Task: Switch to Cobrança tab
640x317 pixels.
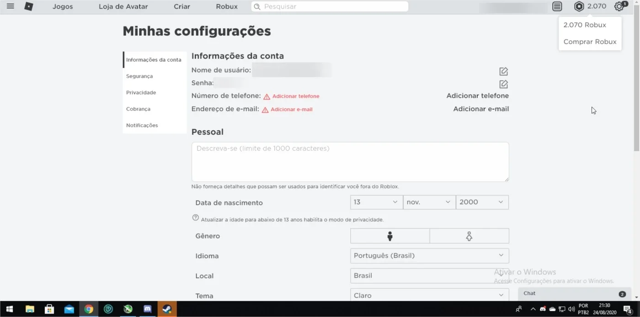Action: point(155,109)
